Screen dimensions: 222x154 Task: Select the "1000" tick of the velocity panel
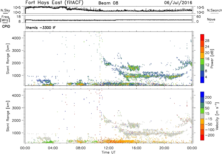pos(16,133)
